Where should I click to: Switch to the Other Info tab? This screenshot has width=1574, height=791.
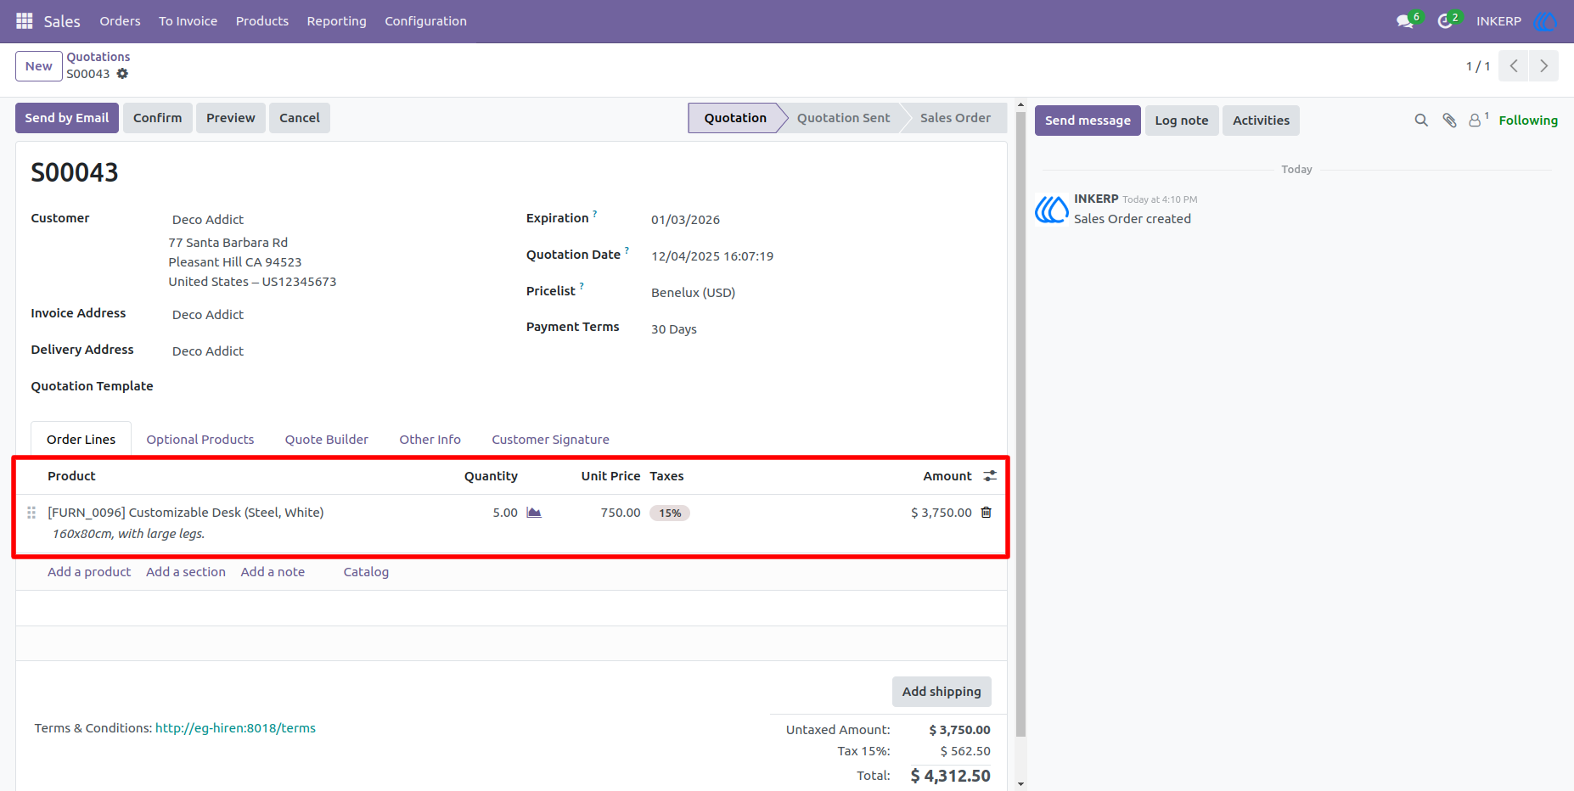(x=430, y=440)
